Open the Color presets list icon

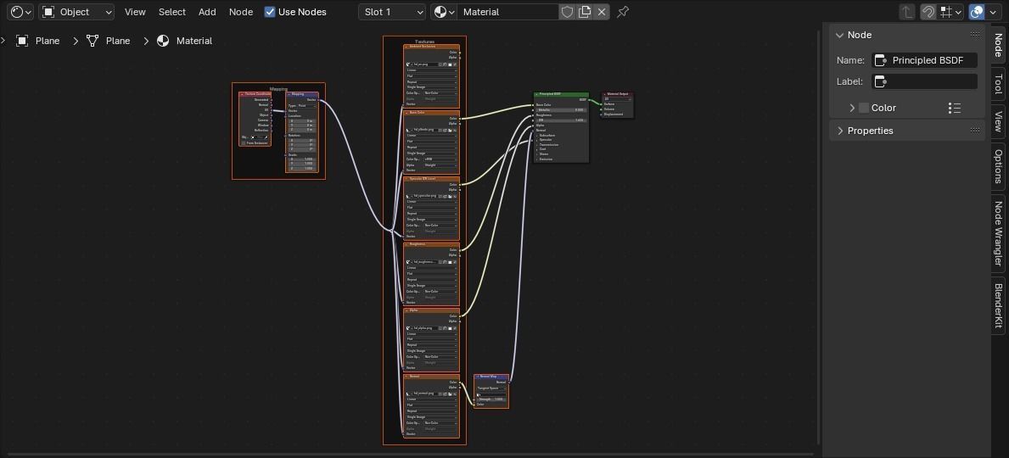(x=955, y=108)
